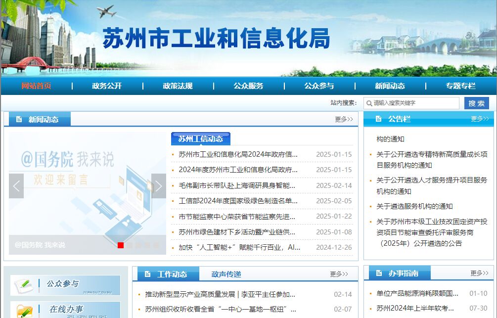Open article 推动新型显示产业高质量发展
The image size is (497, 318).
[x=220, y=294]
